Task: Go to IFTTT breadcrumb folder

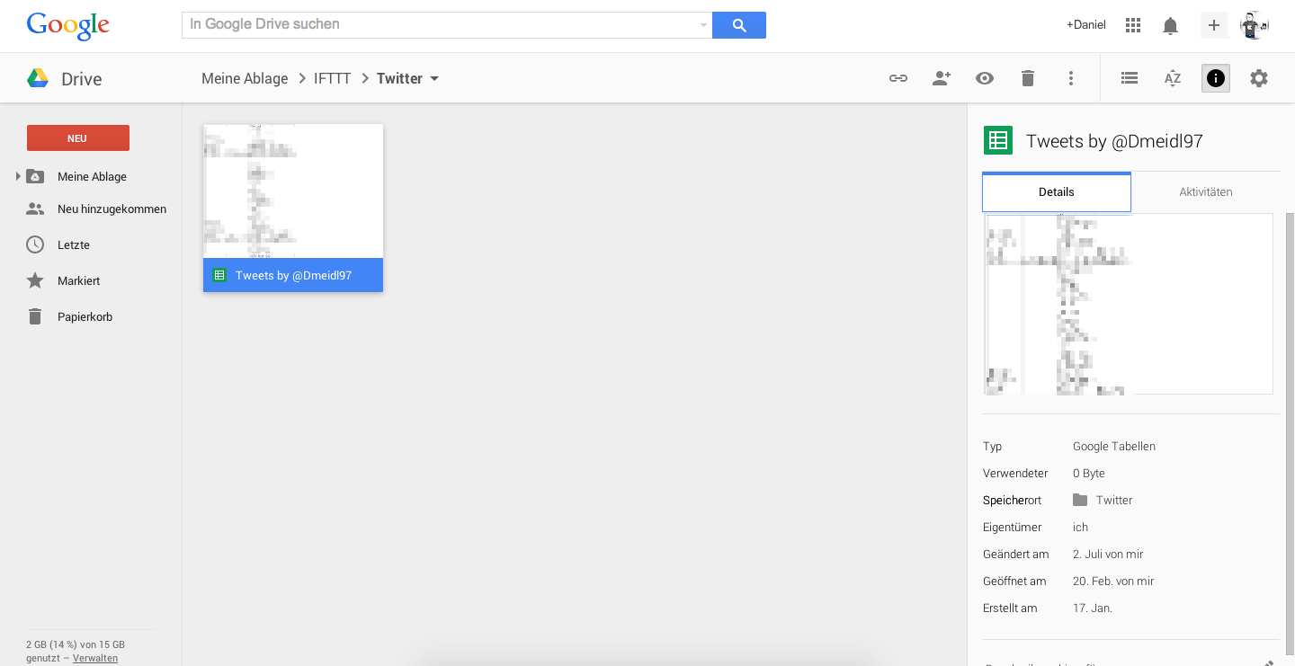Action: tap(332, 78)
